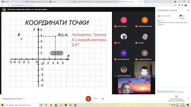191x107 pixels.
Task: Open Microsoft Edge from the taskbar
Action: point(56,105)
